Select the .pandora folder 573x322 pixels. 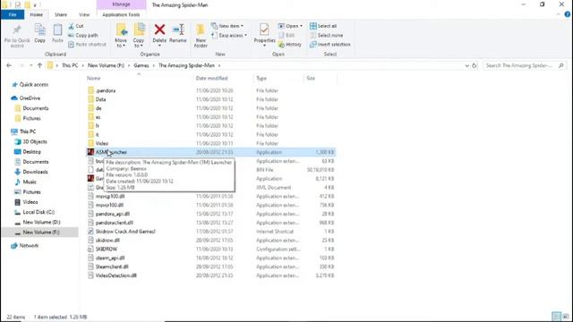pyautogui.click(x=106, y=90)
